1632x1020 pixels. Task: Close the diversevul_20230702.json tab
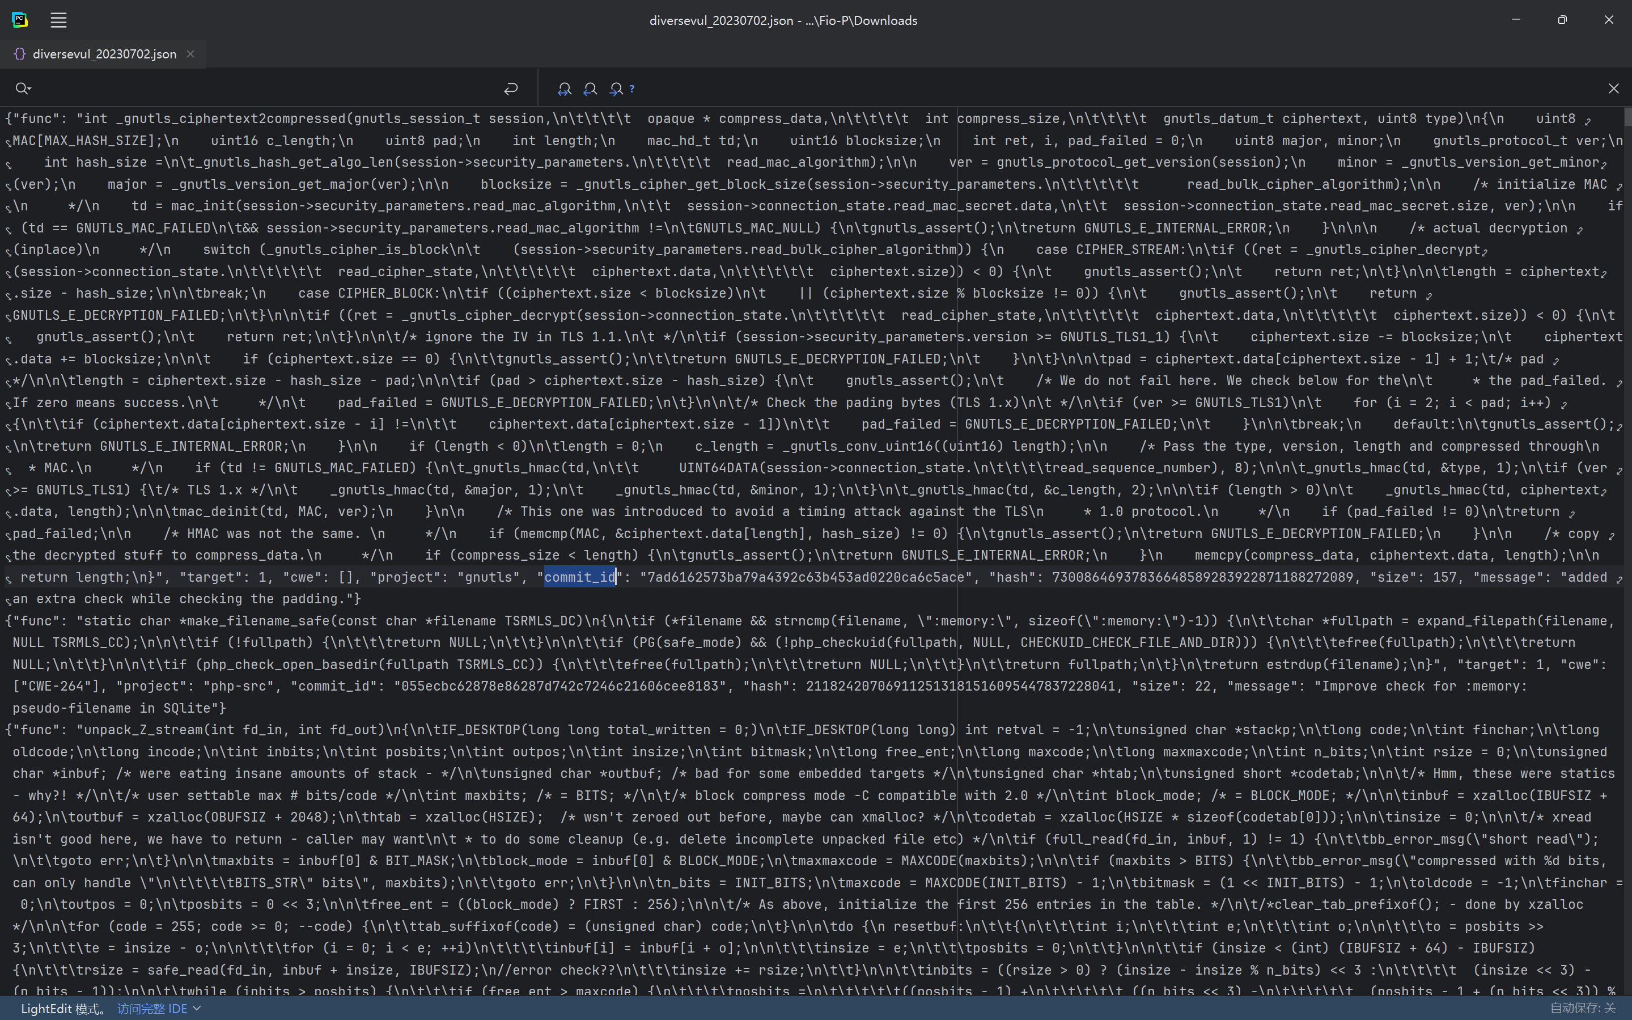(x=191, y=54)
